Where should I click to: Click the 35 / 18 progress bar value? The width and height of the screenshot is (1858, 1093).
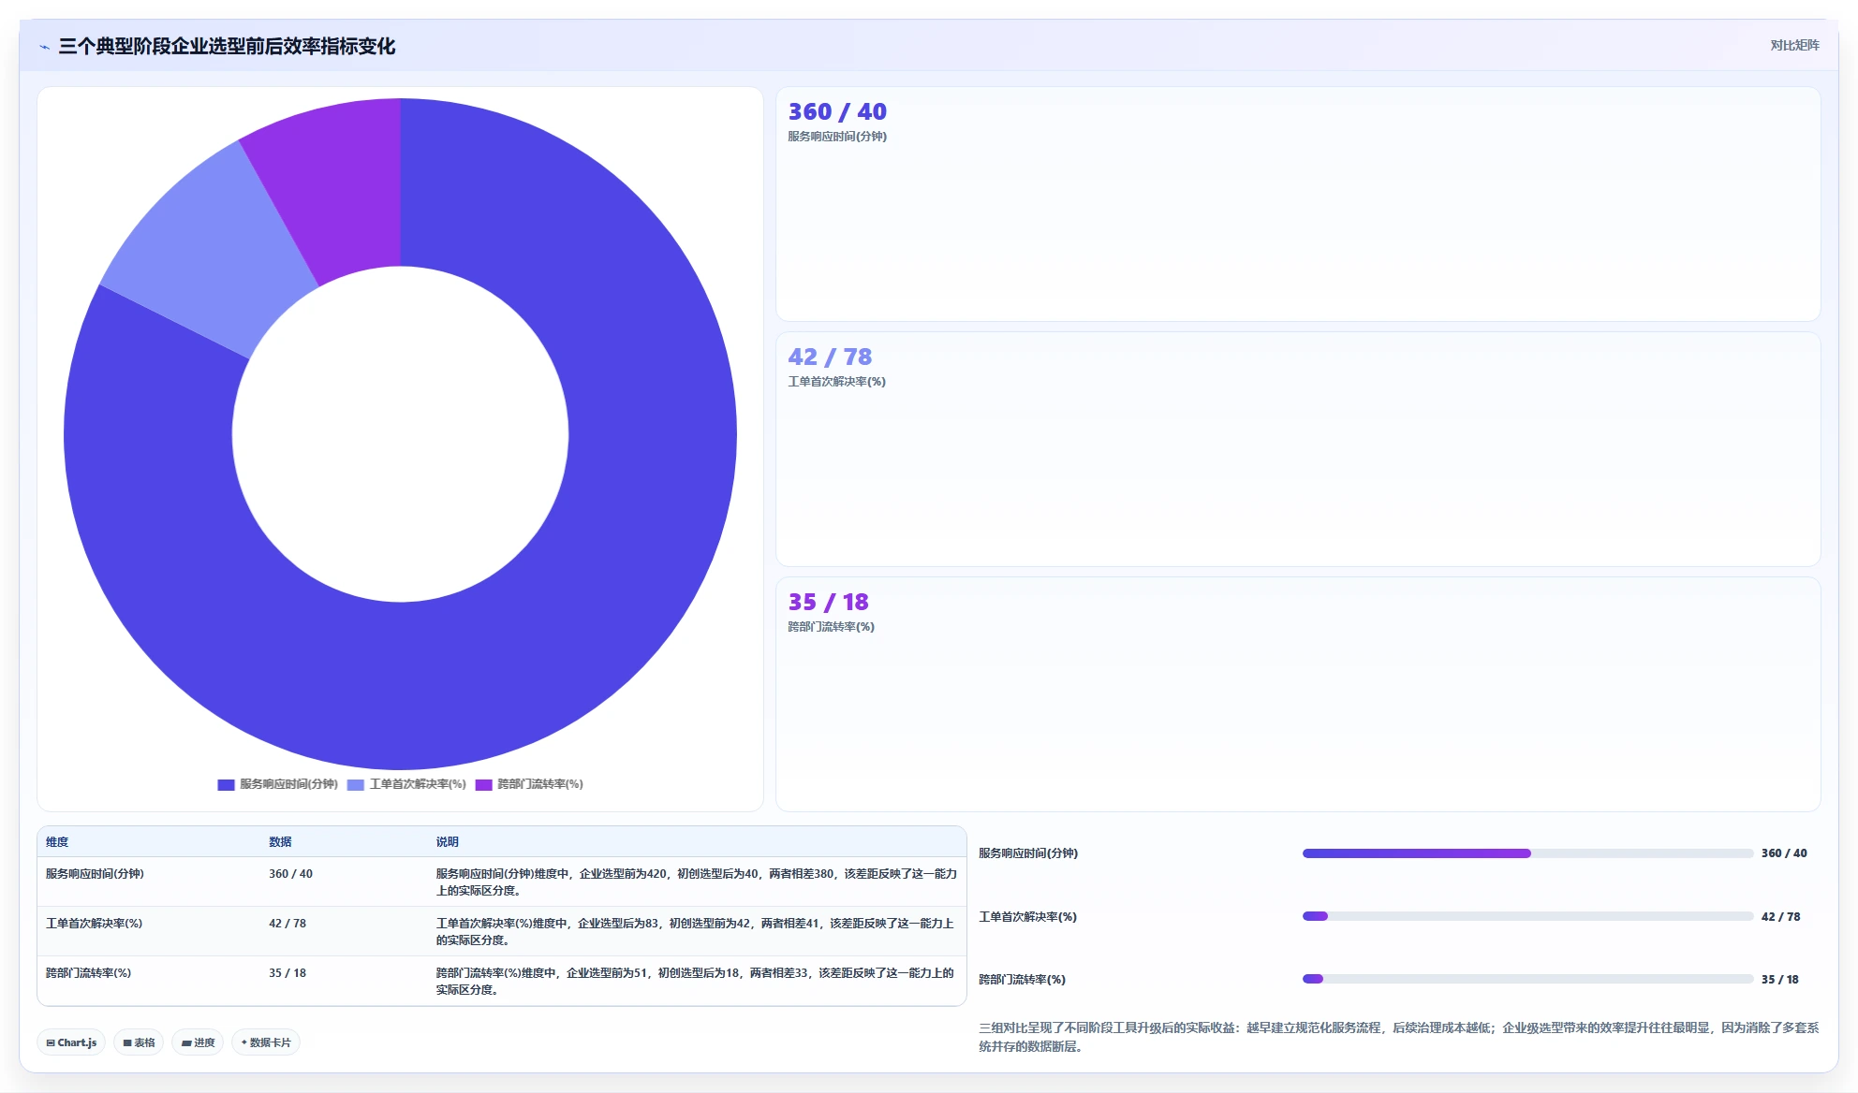[x=1779, y=980]
